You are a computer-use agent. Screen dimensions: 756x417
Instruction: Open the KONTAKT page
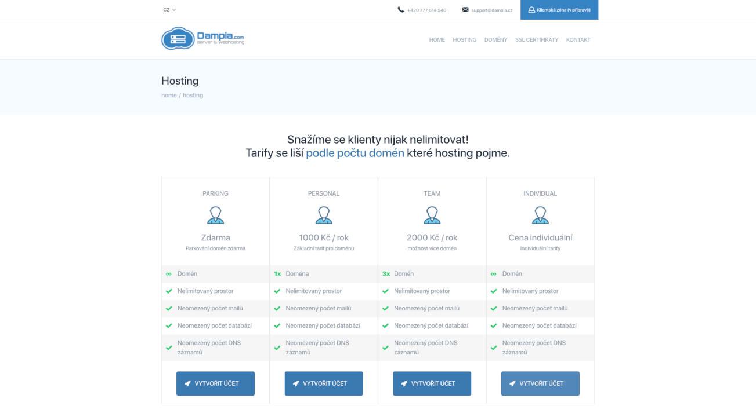(x=578, y=40)
